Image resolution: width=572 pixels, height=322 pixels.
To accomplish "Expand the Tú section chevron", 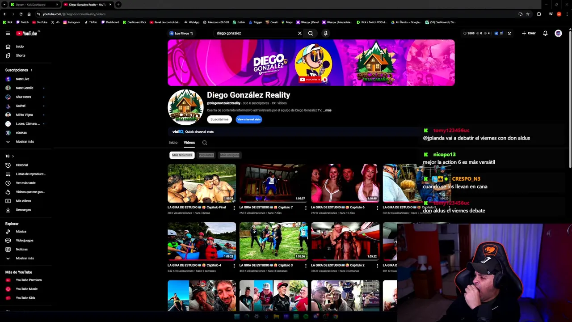I will tap(13, 156).
